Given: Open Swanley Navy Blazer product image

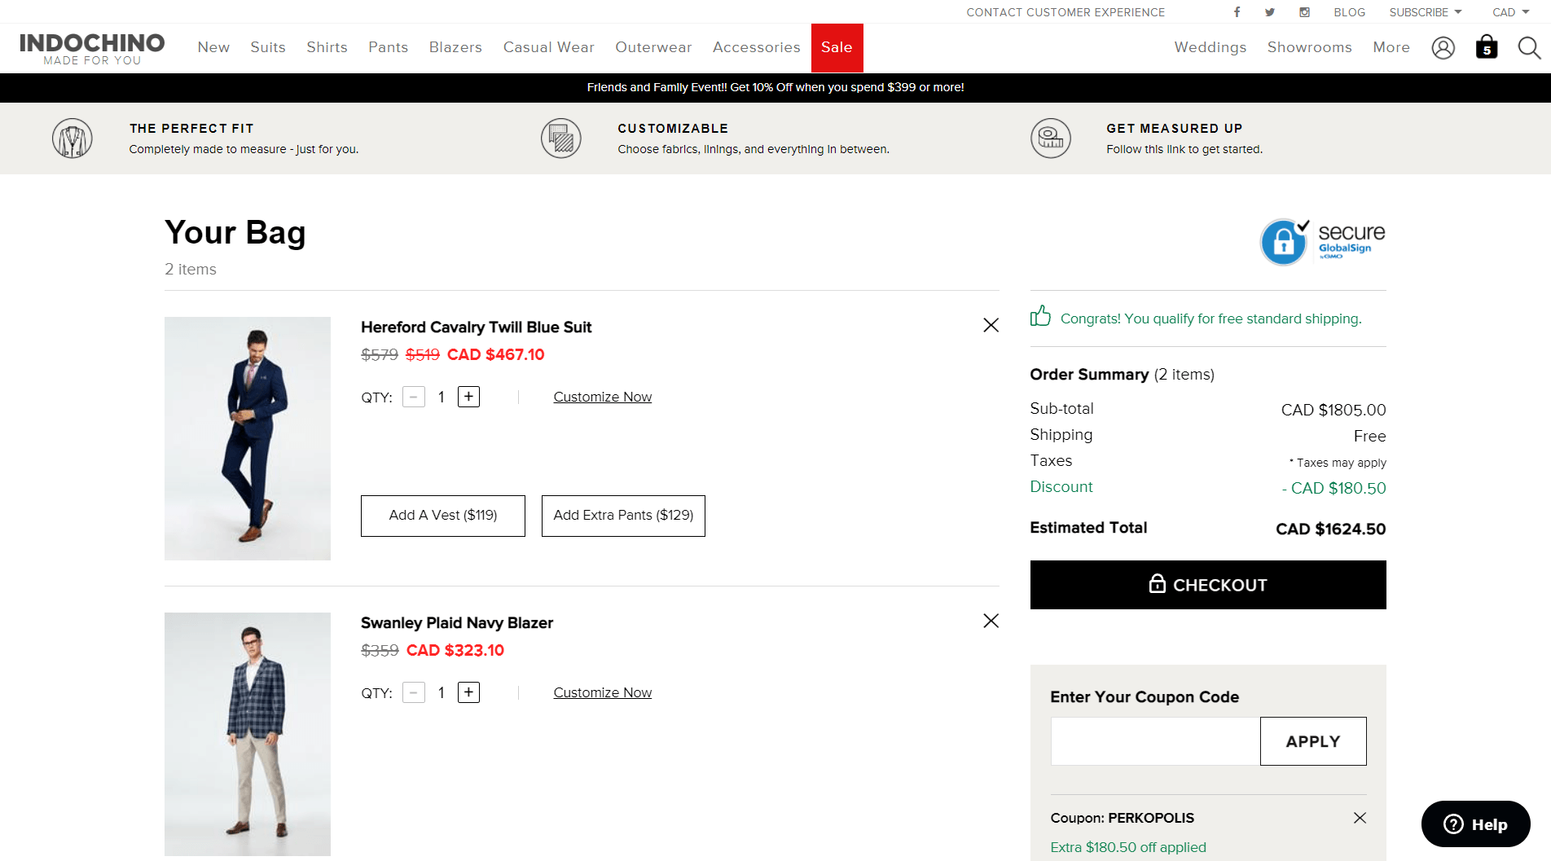Looking at the screenshot, I should tap(248, 734).
